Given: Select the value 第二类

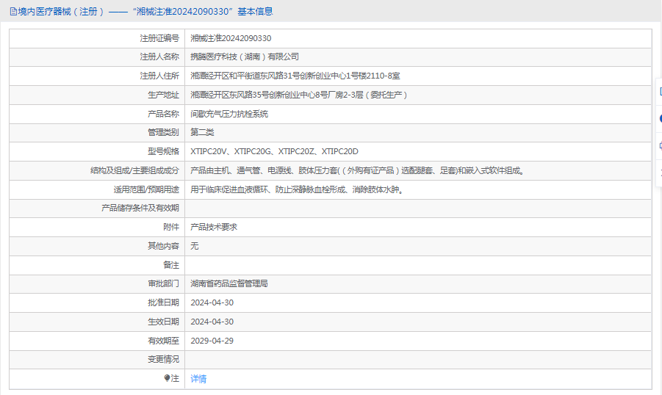Looking at the screenshot, I should [x=202, y=132].
